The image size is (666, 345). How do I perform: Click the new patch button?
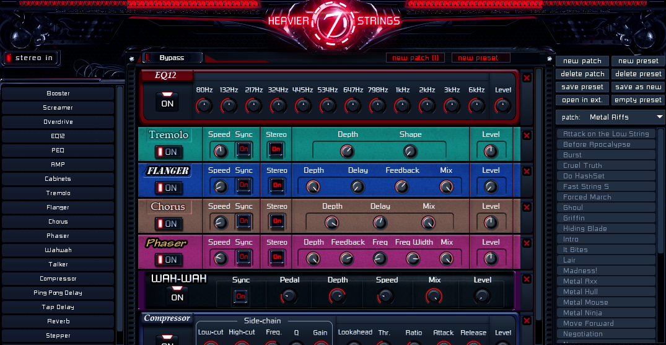tap(582, 61)
